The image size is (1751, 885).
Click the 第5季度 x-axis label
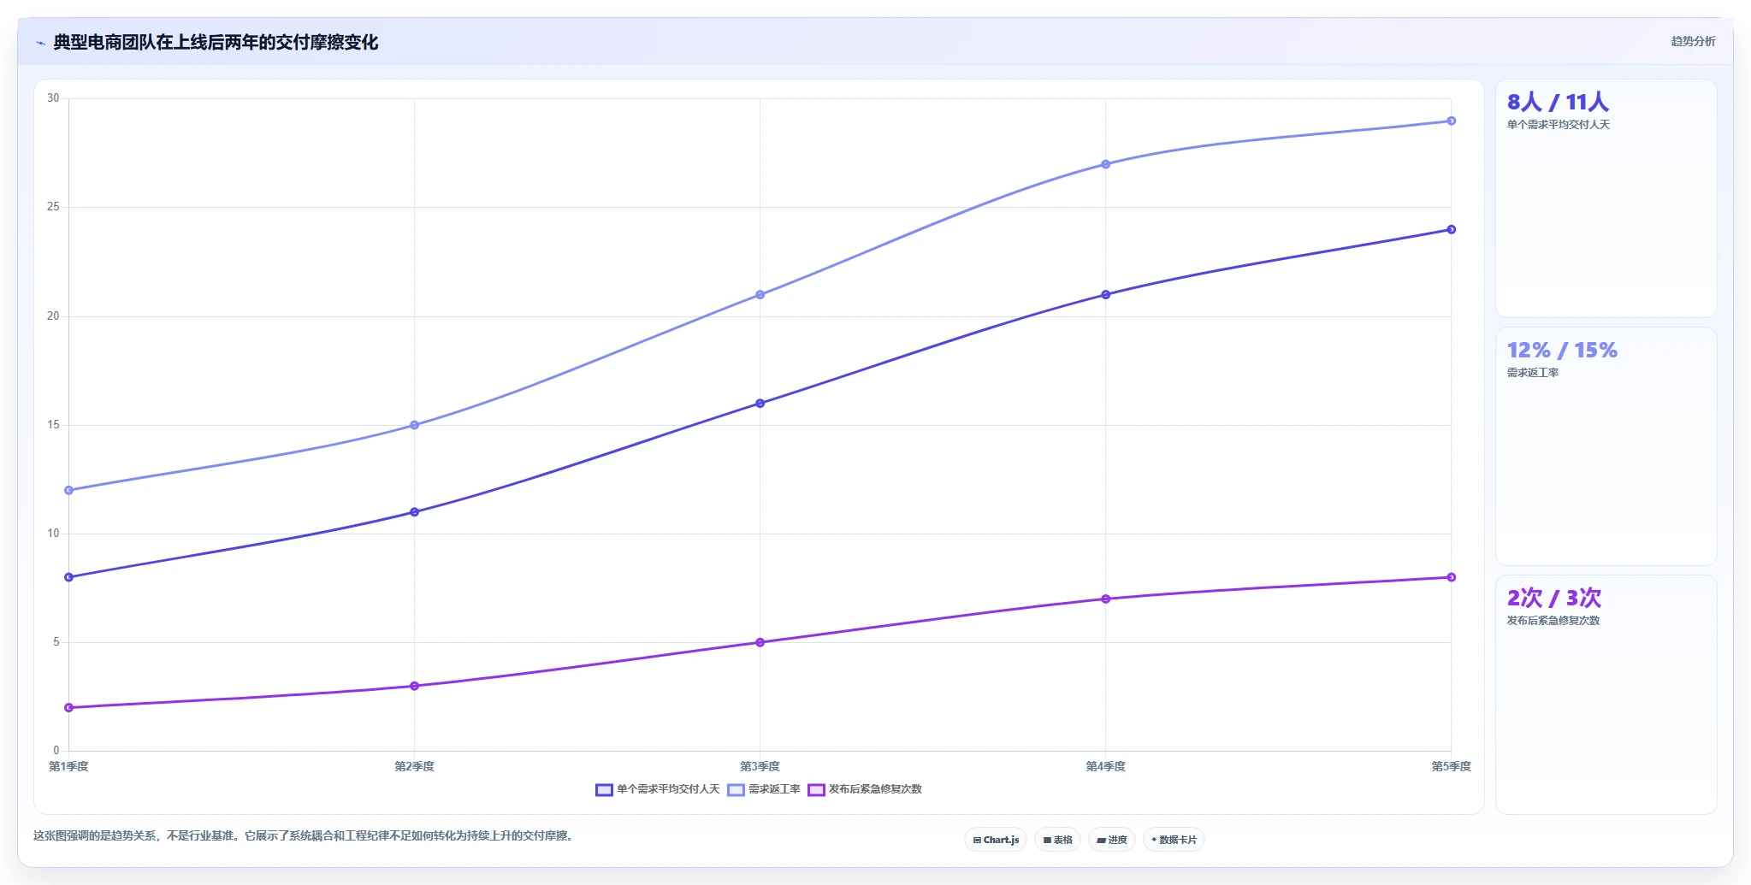1451,766
